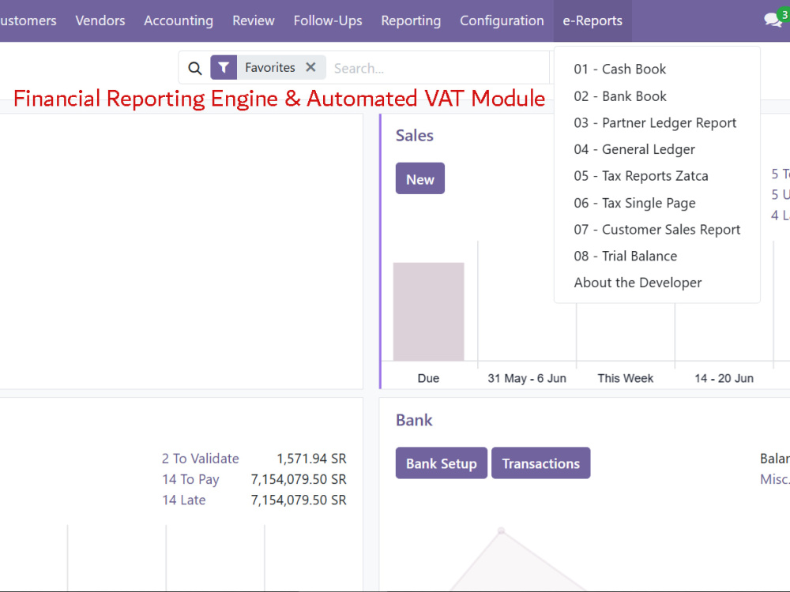Open the 14 To Pay link
Viewport: 790px width, 592px height.
click(190, 479)
